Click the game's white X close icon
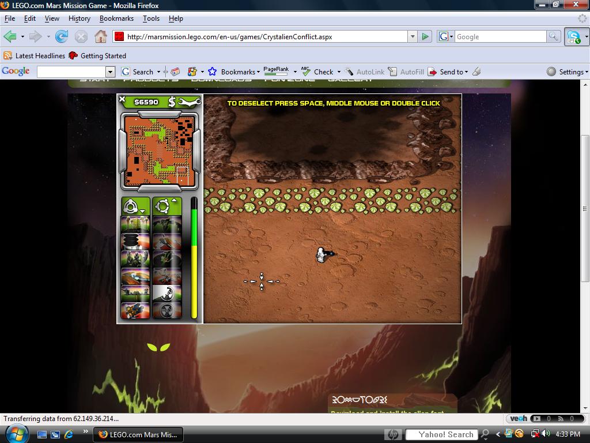 tap(122, 99)
